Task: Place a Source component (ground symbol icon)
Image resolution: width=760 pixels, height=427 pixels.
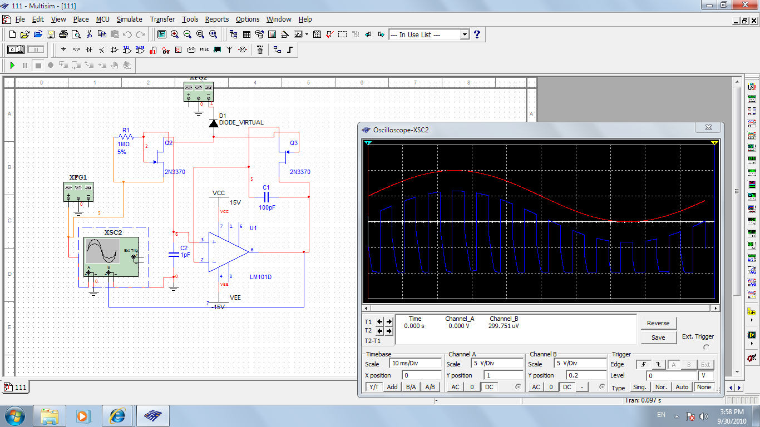Action: click(63, 49)
